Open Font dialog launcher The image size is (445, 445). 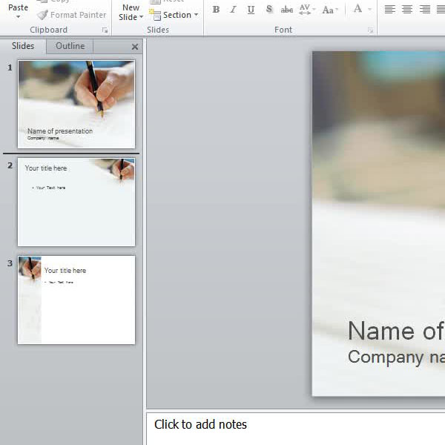[370, 30]
